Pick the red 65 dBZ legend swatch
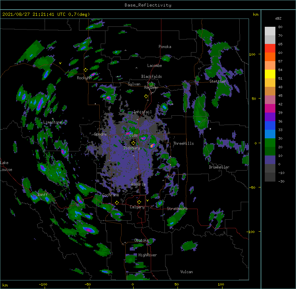This screenshot has width=296, height=289. (270, 48)
